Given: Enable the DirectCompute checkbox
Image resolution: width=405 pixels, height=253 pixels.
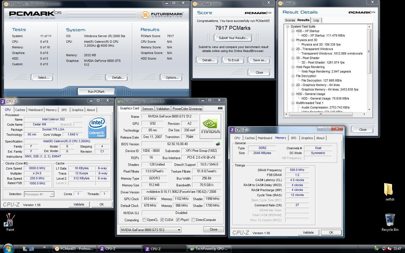Looking at the screenshot, I should click(193, 220).
